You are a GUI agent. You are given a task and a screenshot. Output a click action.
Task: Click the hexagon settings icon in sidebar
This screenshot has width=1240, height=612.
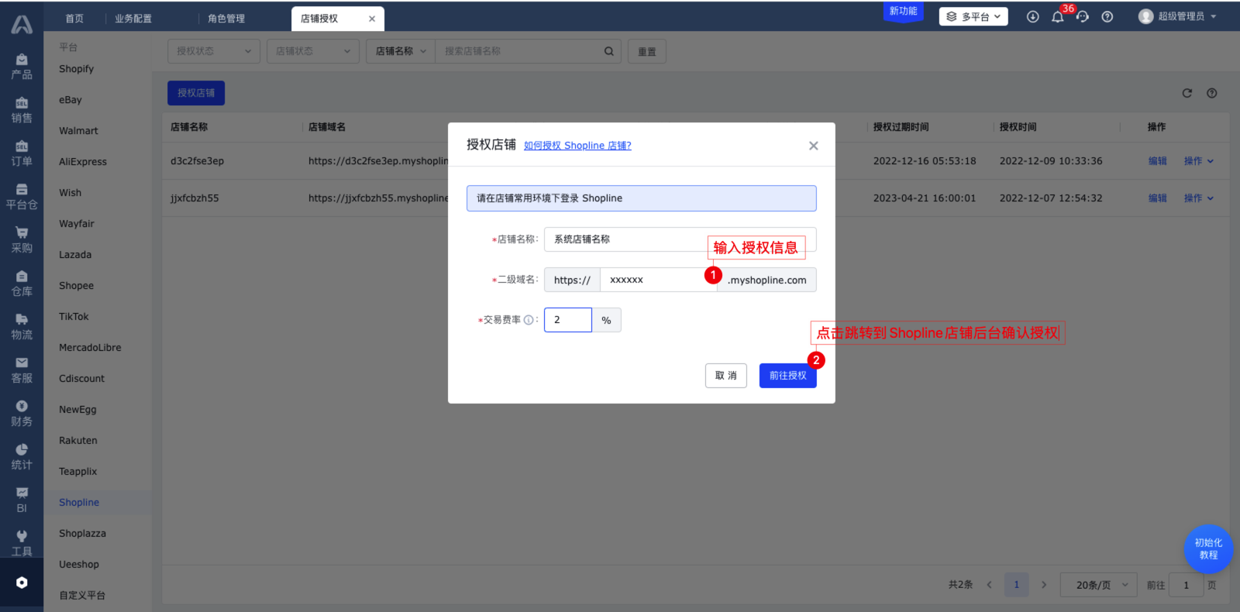coord(22,583)
